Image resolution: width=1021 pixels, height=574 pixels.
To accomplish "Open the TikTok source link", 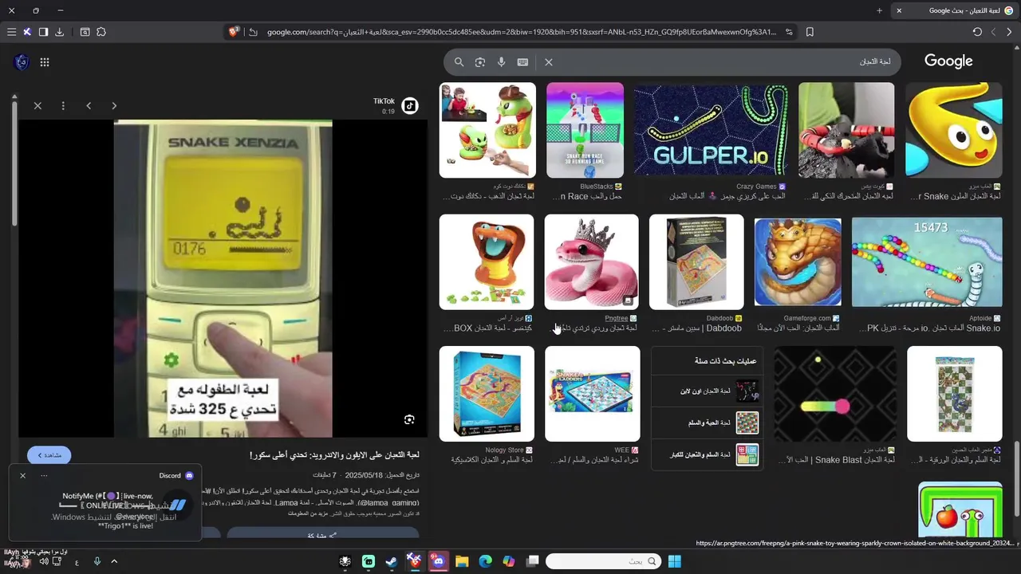I will pyautogui.click(x=396, y=105).
